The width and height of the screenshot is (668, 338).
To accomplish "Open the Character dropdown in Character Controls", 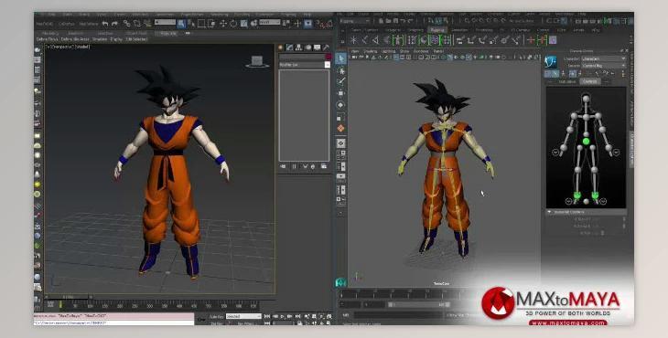I will (x=604, y=58).
